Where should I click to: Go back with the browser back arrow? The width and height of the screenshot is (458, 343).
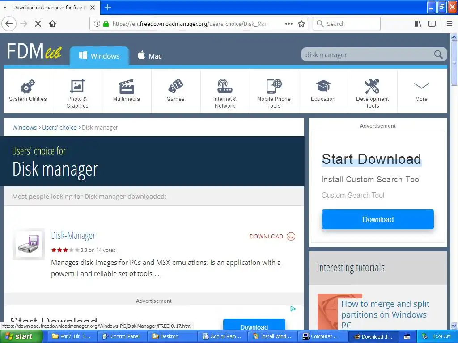coord(9,24)
